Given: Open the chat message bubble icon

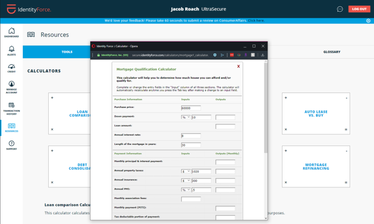Looking at the screenshot, I should (340, 9).
